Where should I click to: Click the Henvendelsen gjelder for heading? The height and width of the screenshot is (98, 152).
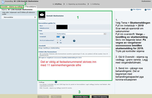click(x=47, y=23)
